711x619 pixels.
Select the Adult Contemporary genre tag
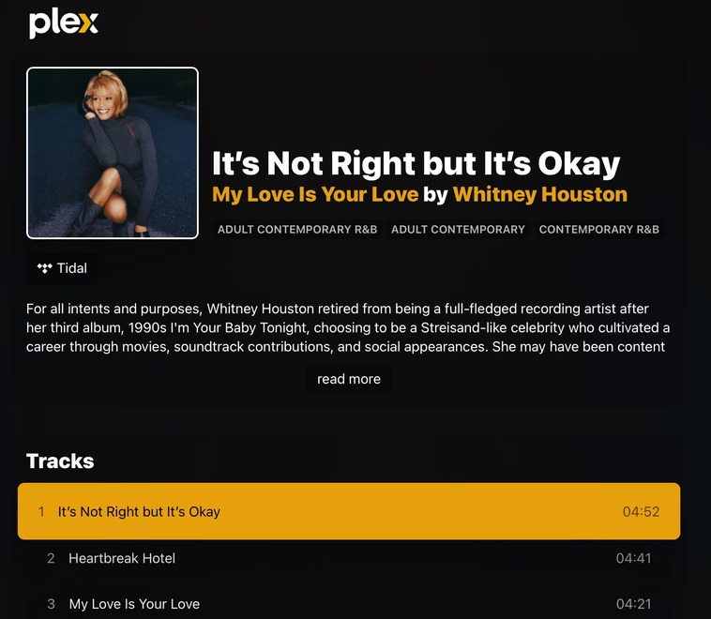point(458,230)
